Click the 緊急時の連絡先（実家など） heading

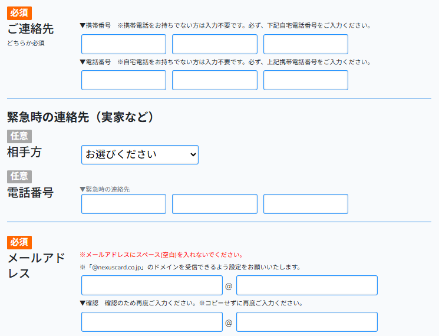[x=81, y=117]
